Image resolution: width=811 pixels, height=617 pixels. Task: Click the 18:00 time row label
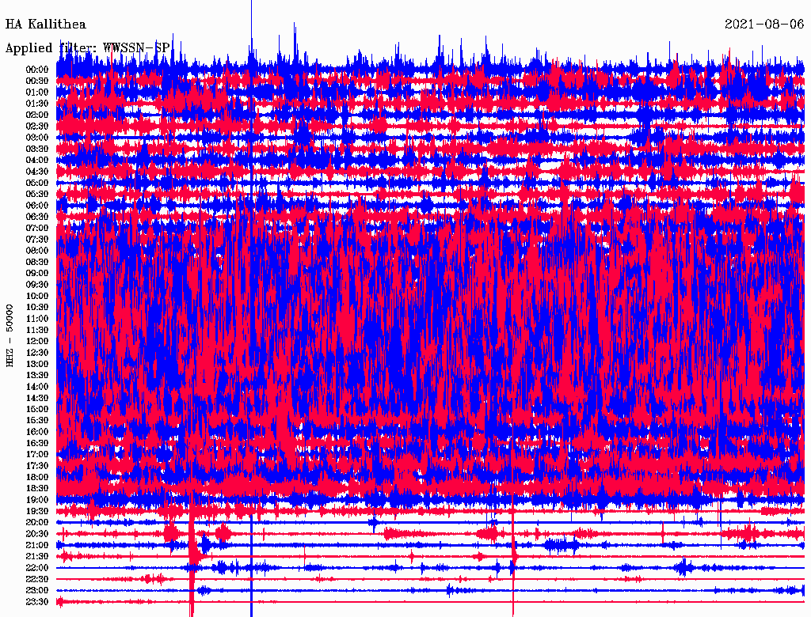[36, 478]
